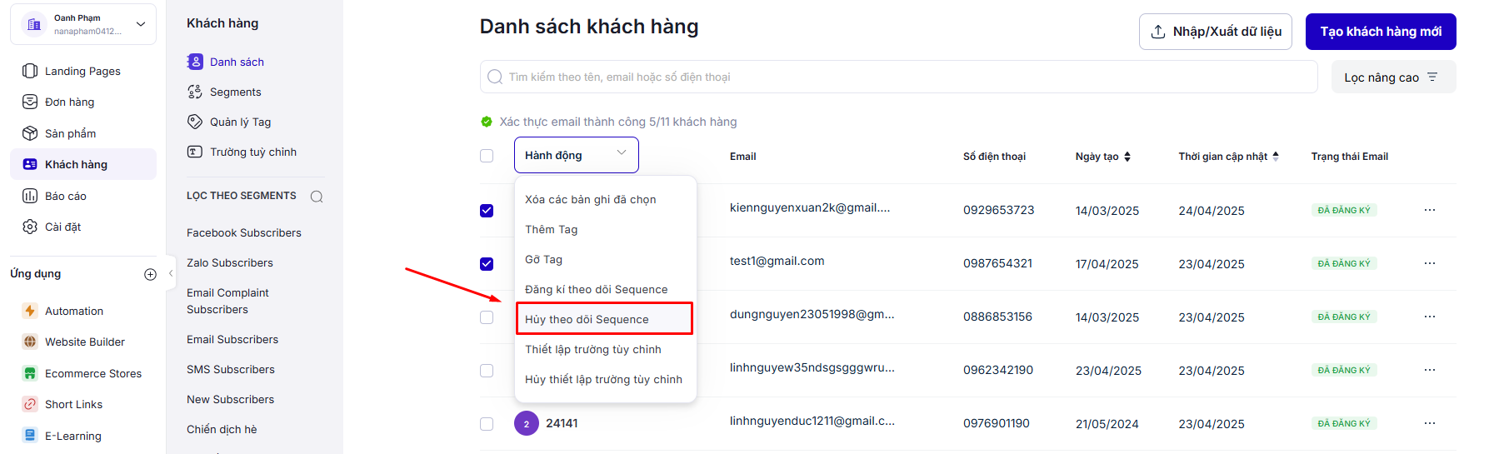Click the Website Builder globe icon
Viewport: 1509px width, 454px height.
(30, 342)
